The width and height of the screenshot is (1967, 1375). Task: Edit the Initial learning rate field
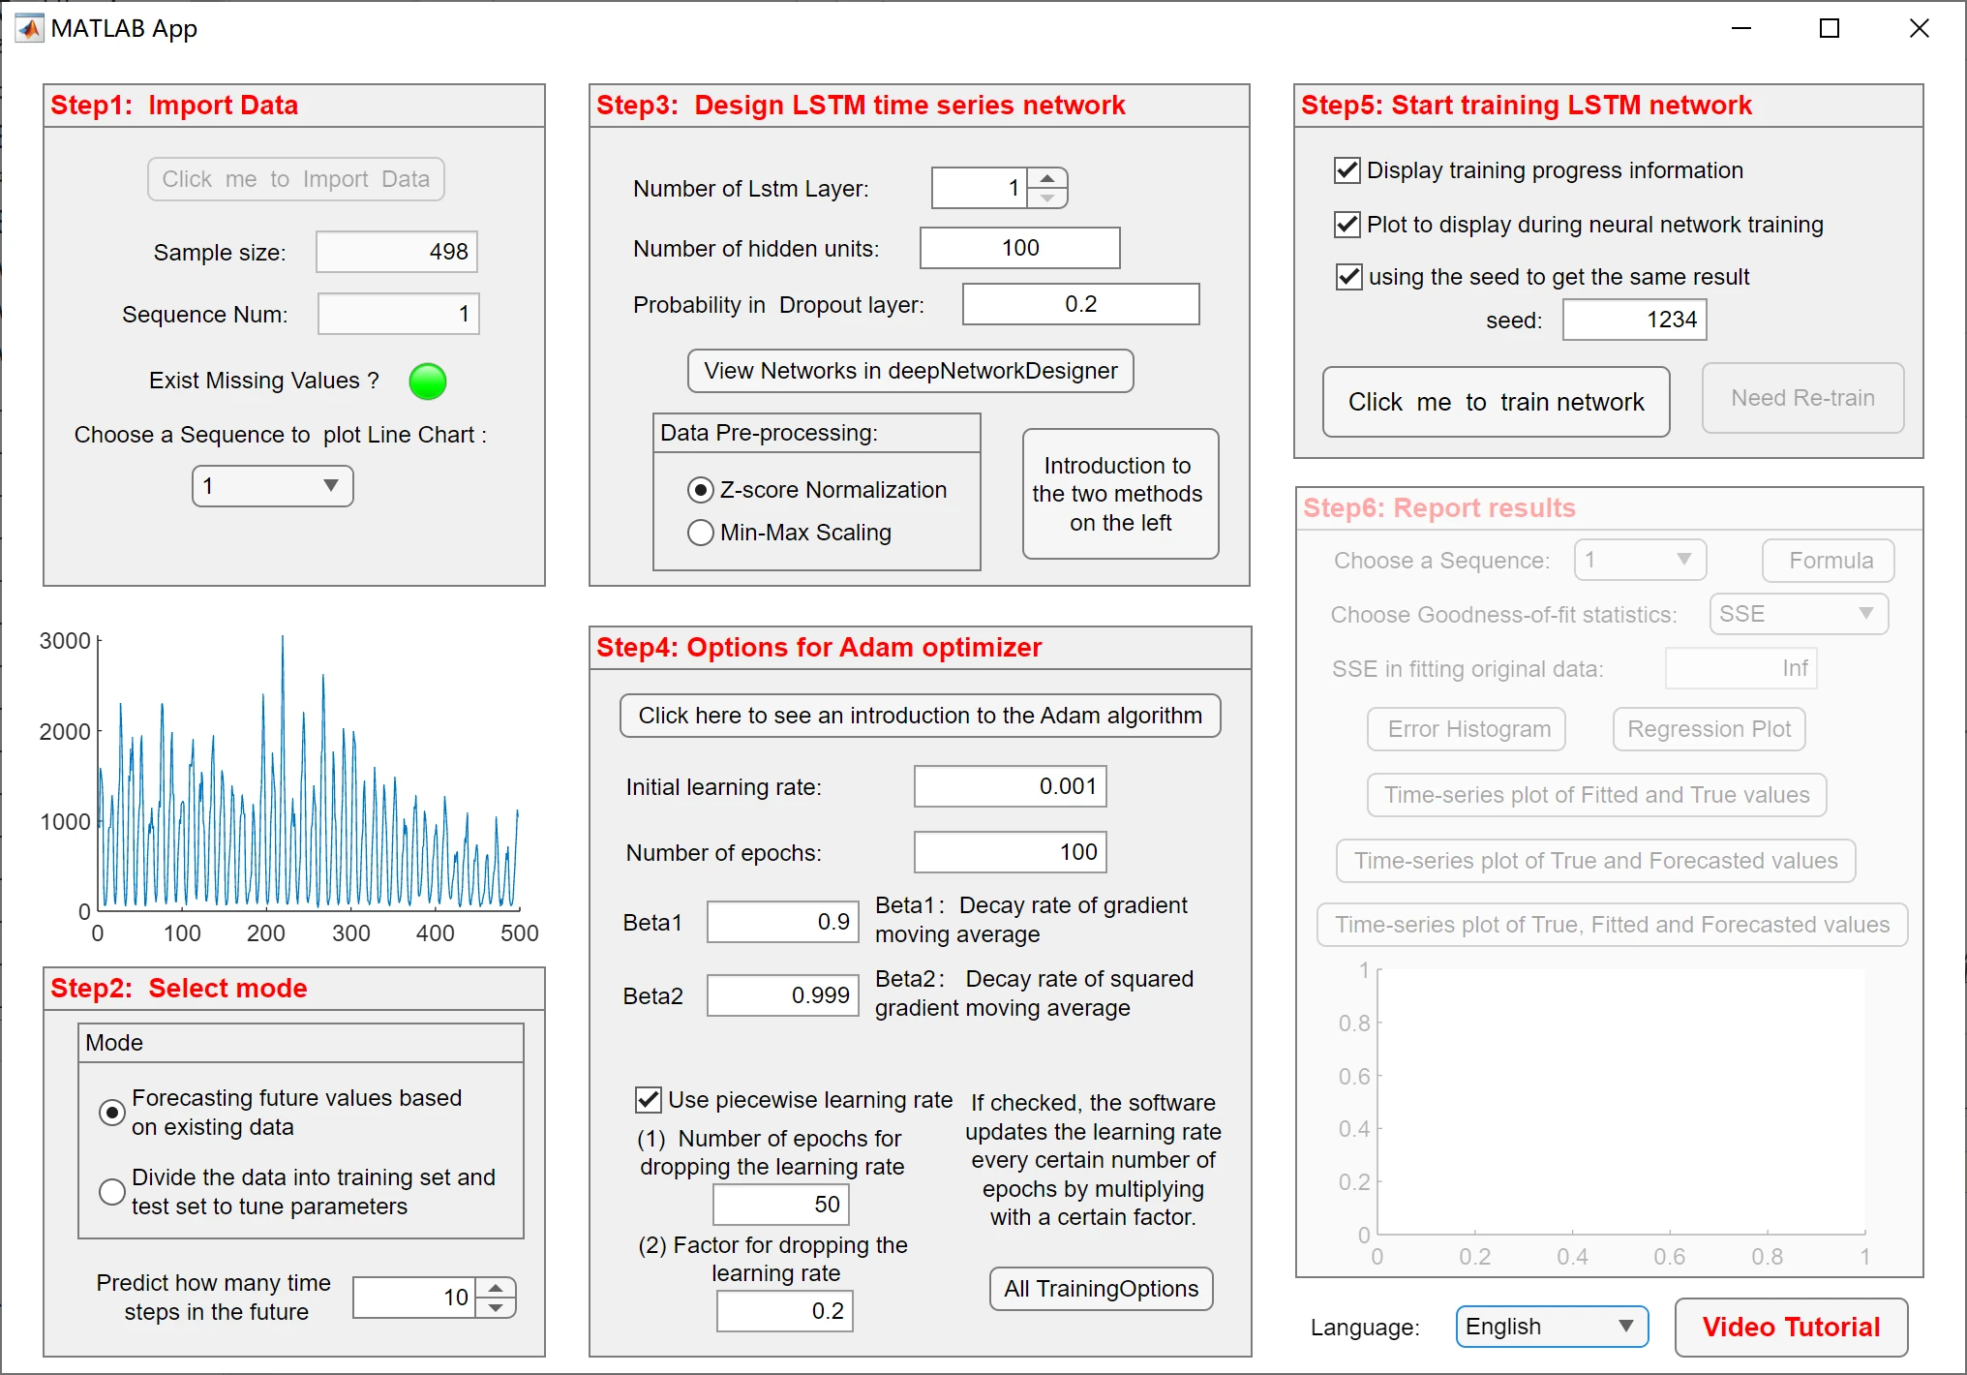[1011, 786]
